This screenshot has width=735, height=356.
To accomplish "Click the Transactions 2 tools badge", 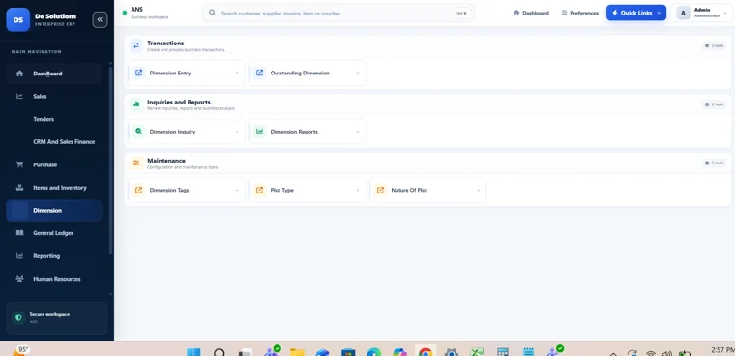I will 714,46.
